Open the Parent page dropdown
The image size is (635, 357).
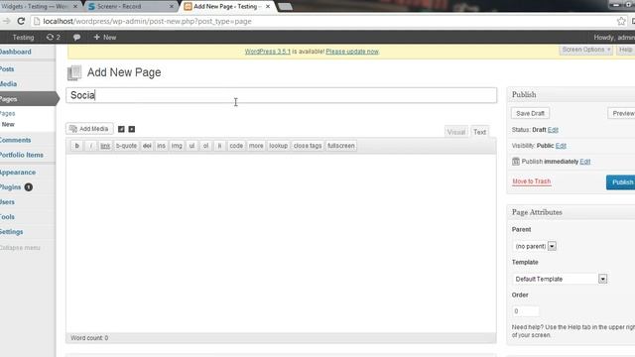534,246
